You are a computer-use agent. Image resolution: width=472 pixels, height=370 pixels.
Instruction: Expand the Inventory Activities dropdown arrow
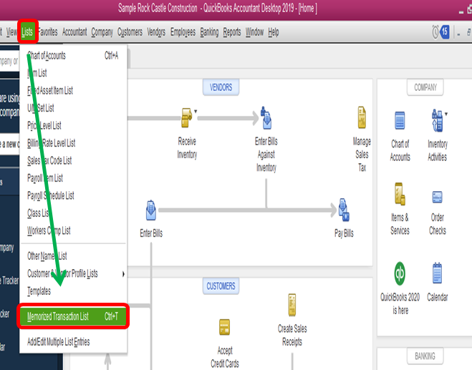[x=446, y=114]
